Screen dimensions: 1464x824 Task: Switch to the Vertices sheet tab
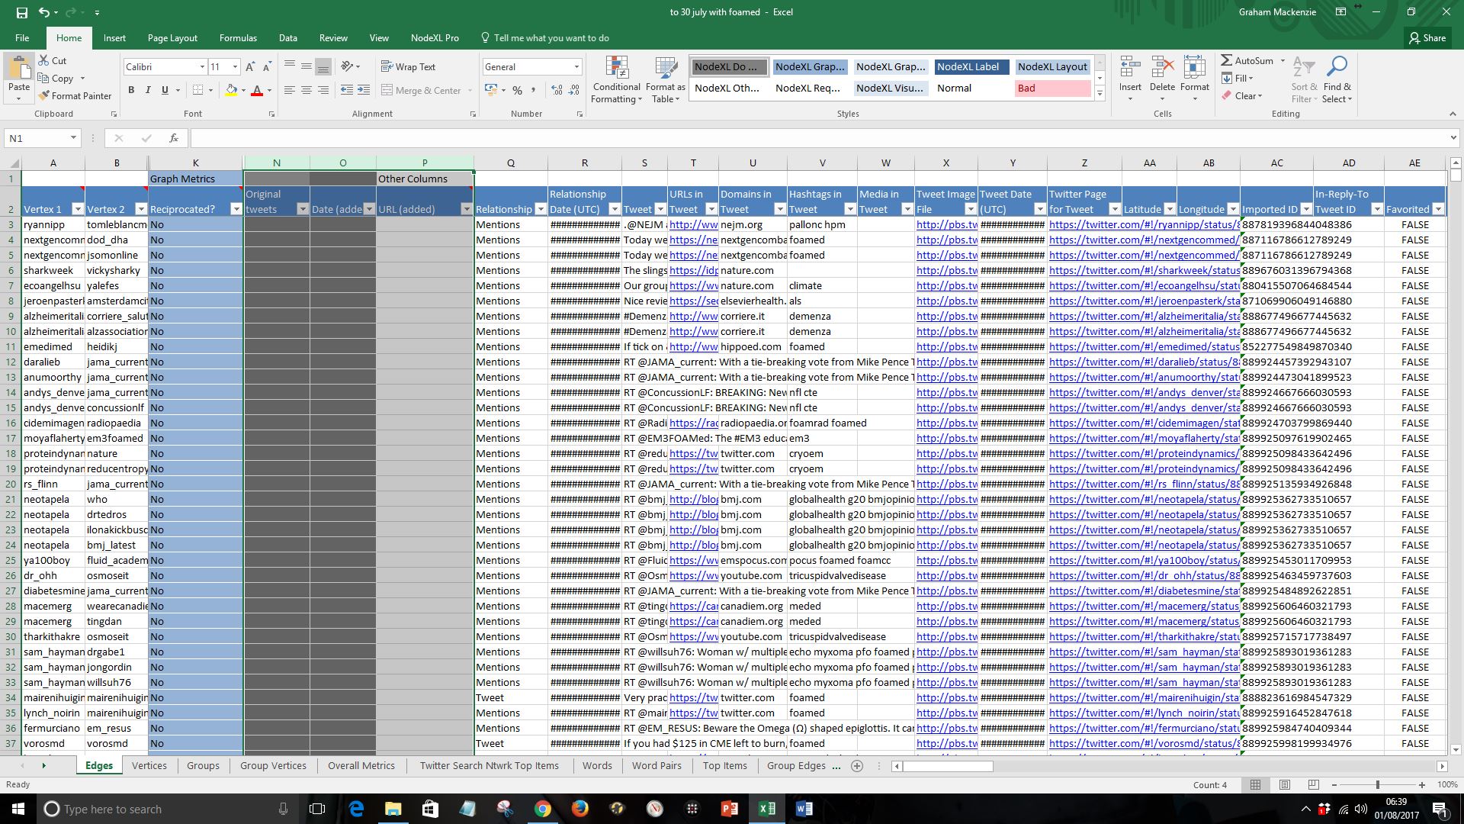coord(149,766)
